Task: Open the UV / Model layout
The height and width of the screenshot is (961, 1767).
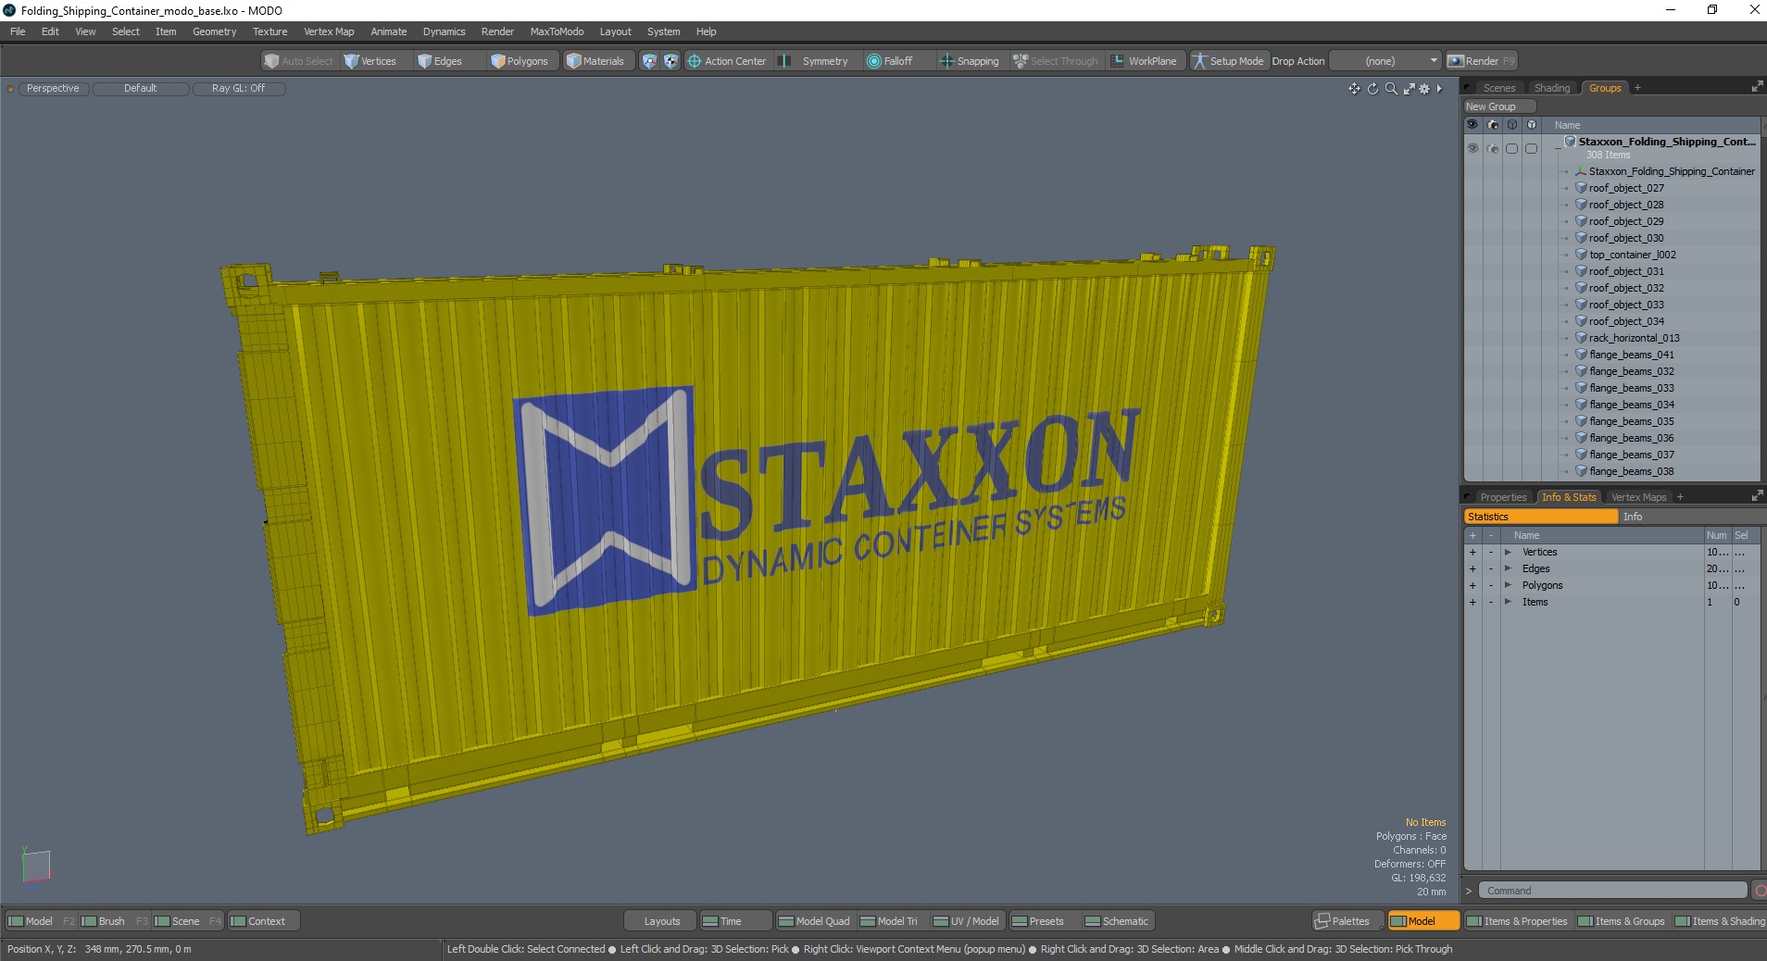Action: click(966, 921)
